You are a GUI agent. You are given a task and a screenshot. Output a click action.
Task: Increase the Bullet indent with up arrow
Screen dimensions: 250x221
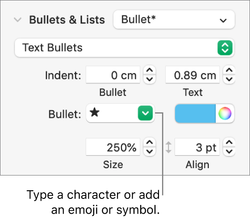[149, 70]
